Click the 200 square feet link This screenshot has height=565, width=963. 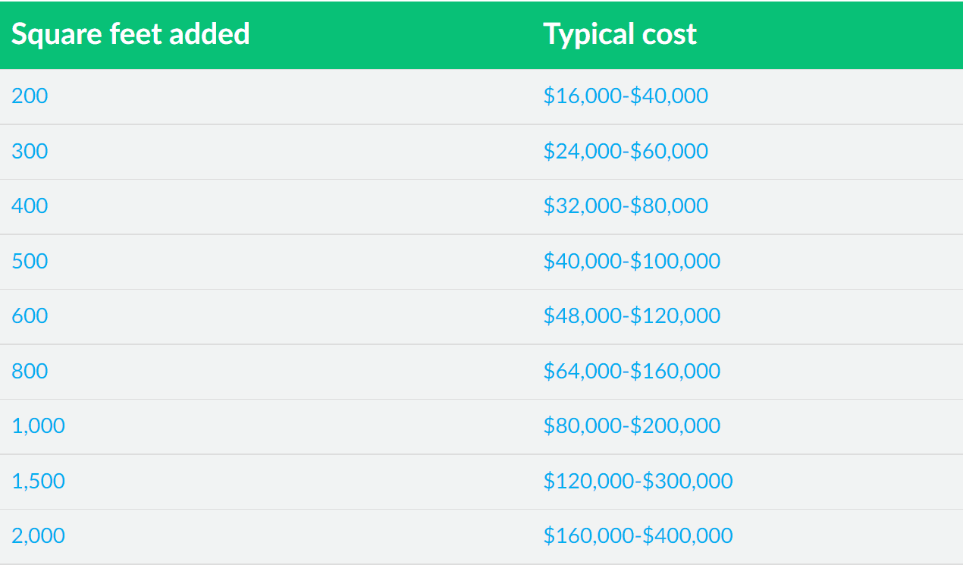pyautogui.click(x=30, y=96)
